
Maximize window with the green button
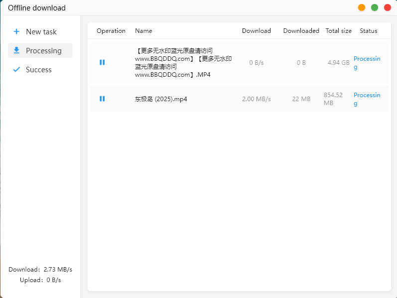click(375, 7)
